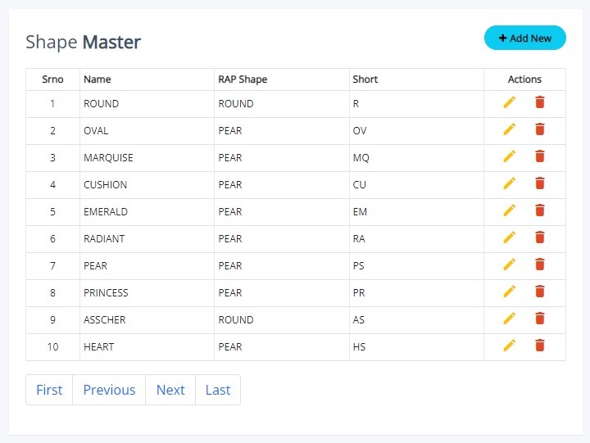Select the Short column header
Viewport: 590px width, 443px height.
[x=365, y=79]
